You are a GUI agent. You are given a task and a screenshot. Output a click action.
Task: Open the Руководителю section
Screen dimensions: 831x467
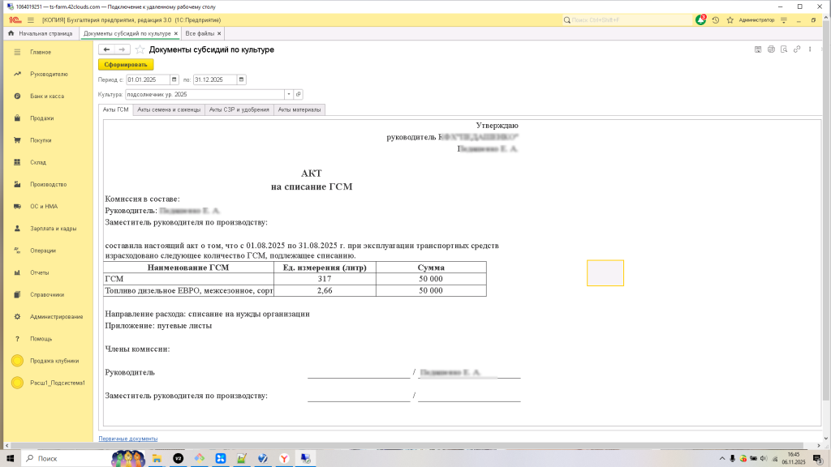pos(48,74)
